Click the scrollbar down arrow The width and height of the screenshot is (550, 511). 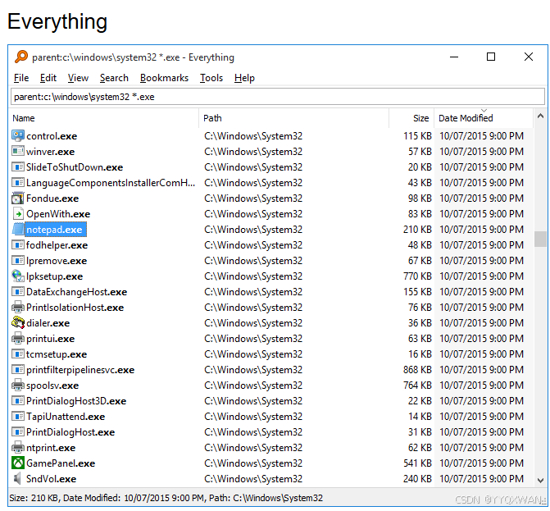540,480
